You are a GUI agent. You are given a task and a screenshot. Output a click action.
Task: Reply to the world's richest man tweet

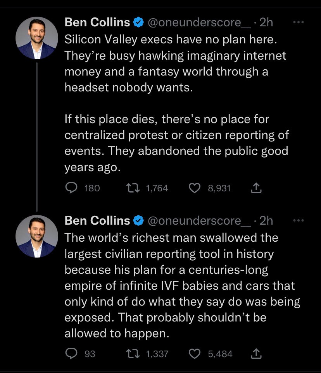pos(71,354)
